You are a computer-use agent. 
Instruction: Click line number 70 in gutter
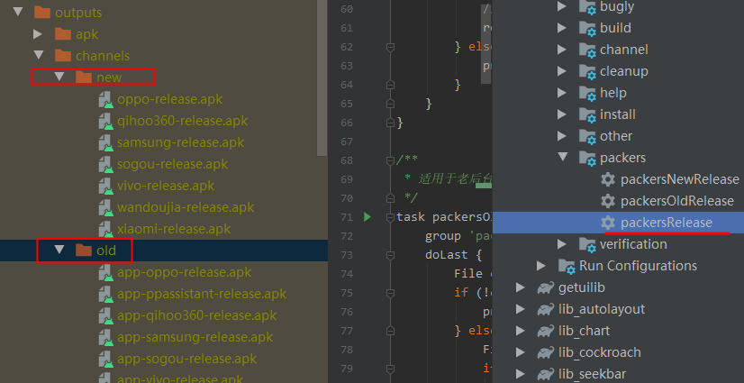click(x=347, y=198)
